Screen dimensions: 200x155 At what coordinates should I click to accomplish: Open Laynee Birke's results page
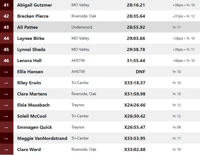31,38
